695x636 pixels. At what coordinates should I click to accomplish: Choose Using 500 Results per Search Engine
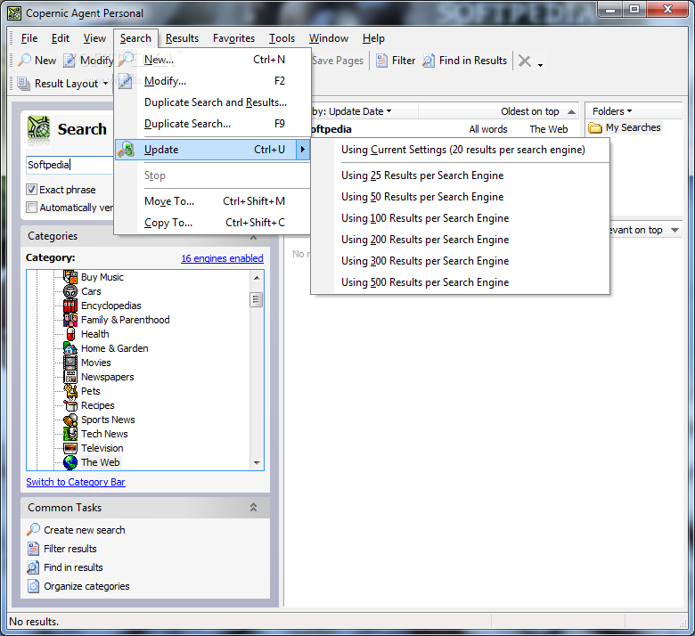pos(460,282)
